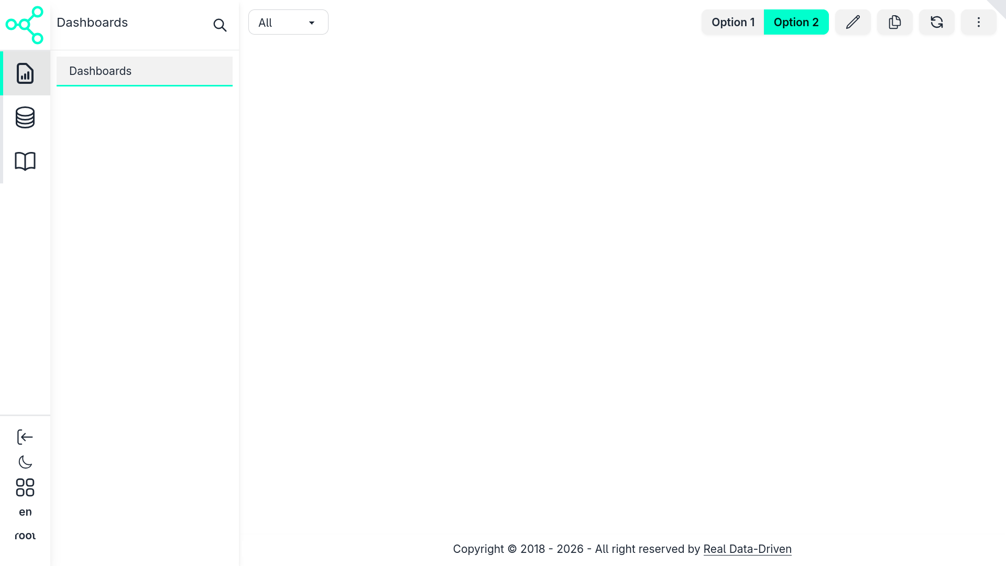Open the four-squares apps grid icon

(25, 487)
